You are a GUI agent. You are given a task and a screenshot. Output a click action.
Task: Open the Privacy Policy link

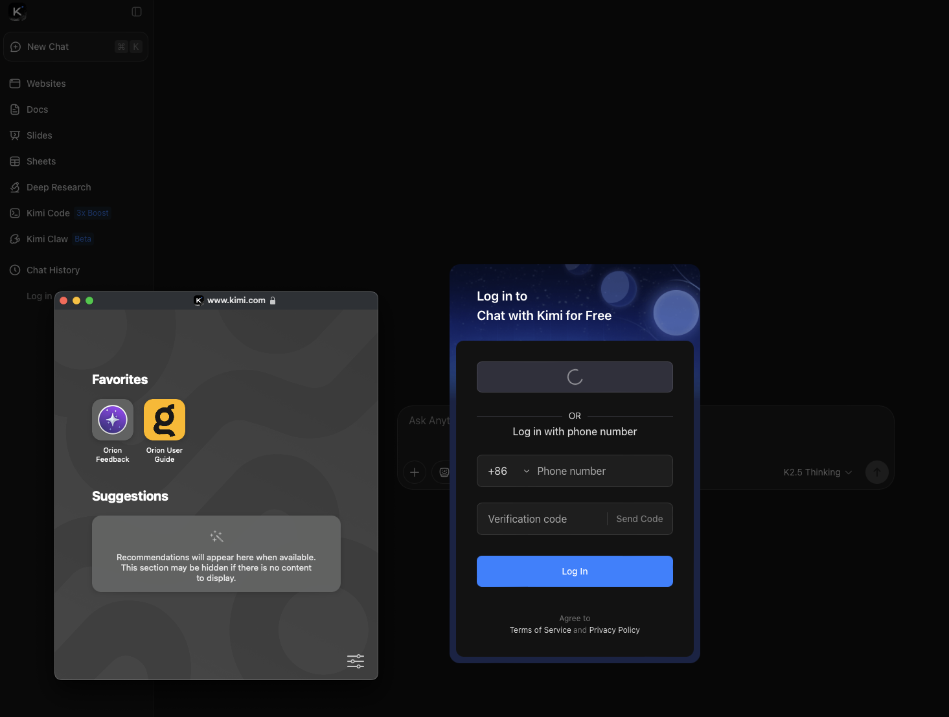pos(614,630)
